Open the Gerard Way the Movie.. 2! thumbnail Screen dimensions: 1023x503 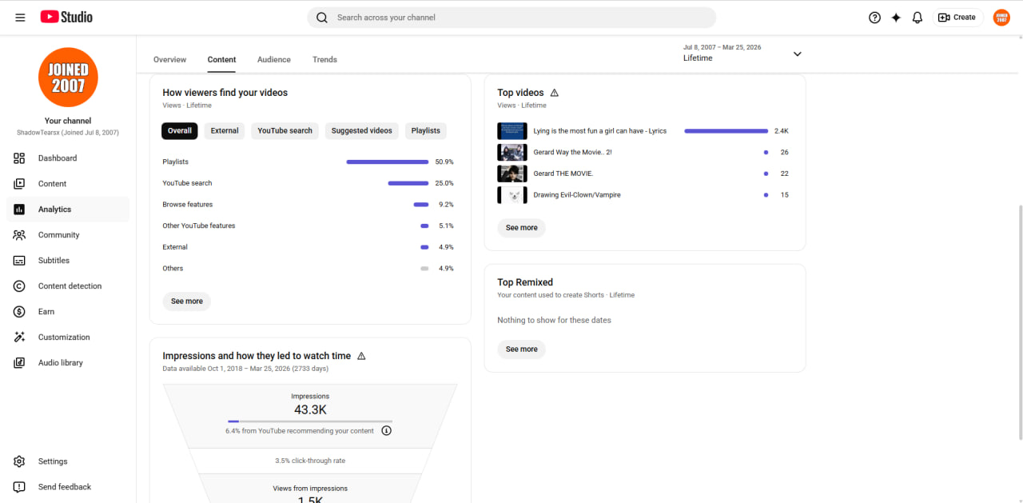click(x=512, y=152)
